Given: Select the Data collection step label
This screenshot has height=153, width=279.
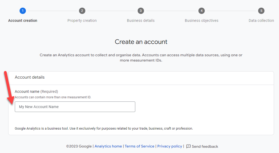Looking at the screenshot, I should click(261, 21).
